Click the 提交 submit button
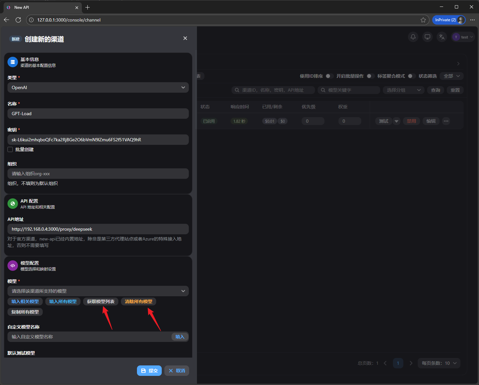 click(x=149, y=371)
